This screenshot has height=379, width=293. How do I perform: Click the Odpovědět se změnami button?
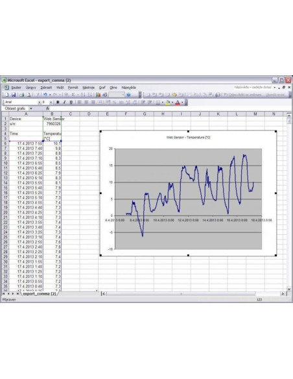coord(246,95)
